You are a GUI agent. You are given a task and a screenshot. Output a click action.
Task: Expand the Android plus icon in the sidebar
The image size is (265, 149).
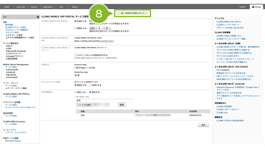6,72
